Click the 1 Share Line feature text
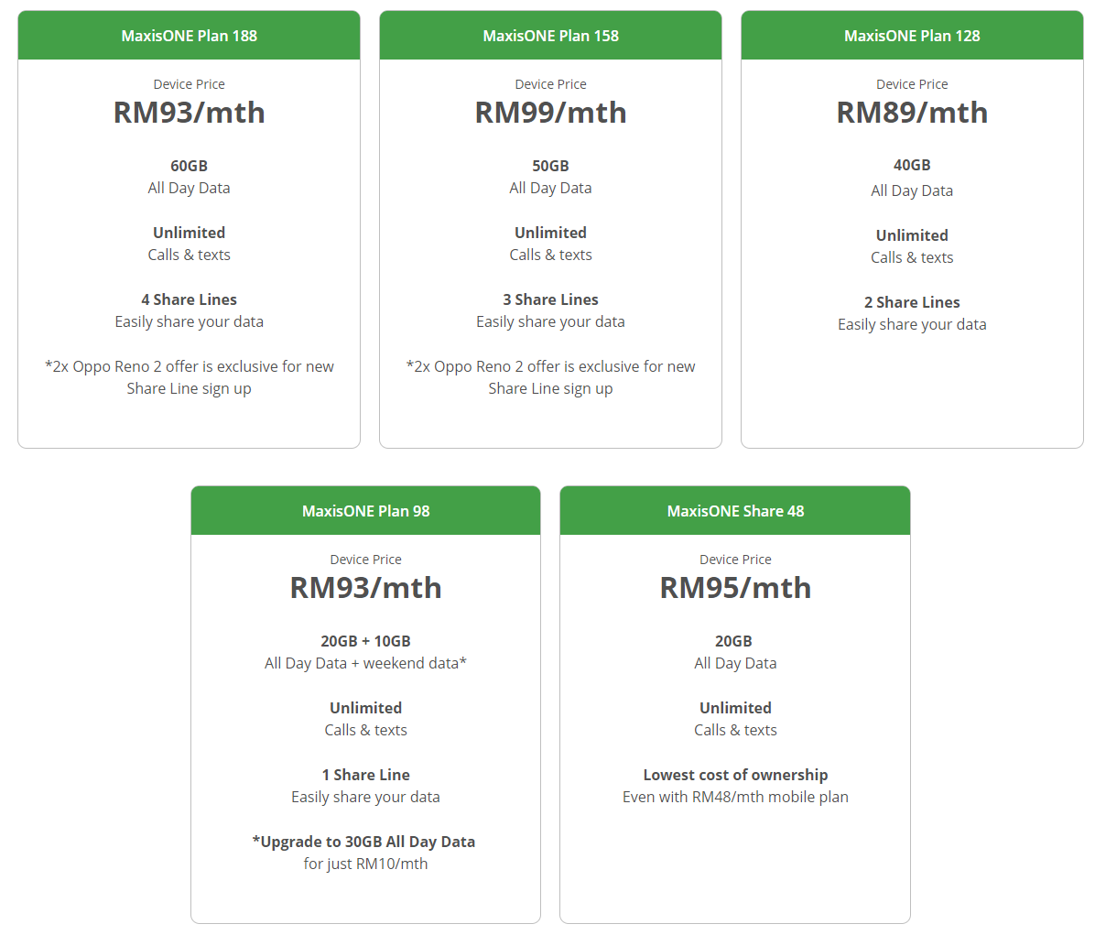Viewport: 1095px width, 935px height. [365, 775]
